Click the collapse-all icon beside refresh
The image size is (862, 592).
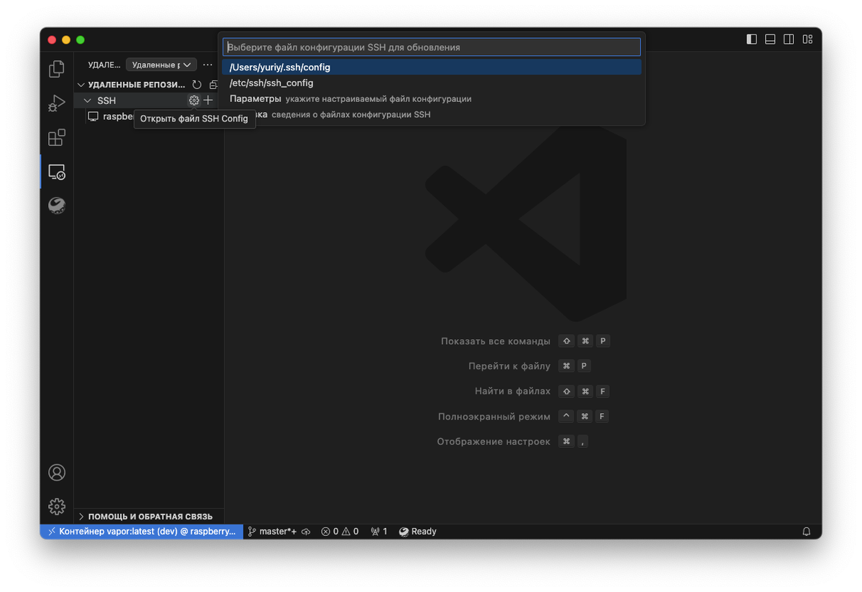[x=213, y=85]
